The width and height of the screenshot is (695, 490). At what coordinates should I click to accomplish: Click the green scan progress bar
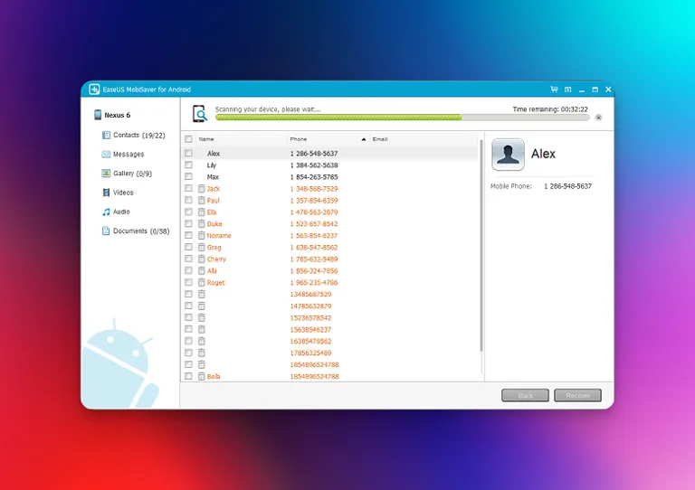click(338, 118)
